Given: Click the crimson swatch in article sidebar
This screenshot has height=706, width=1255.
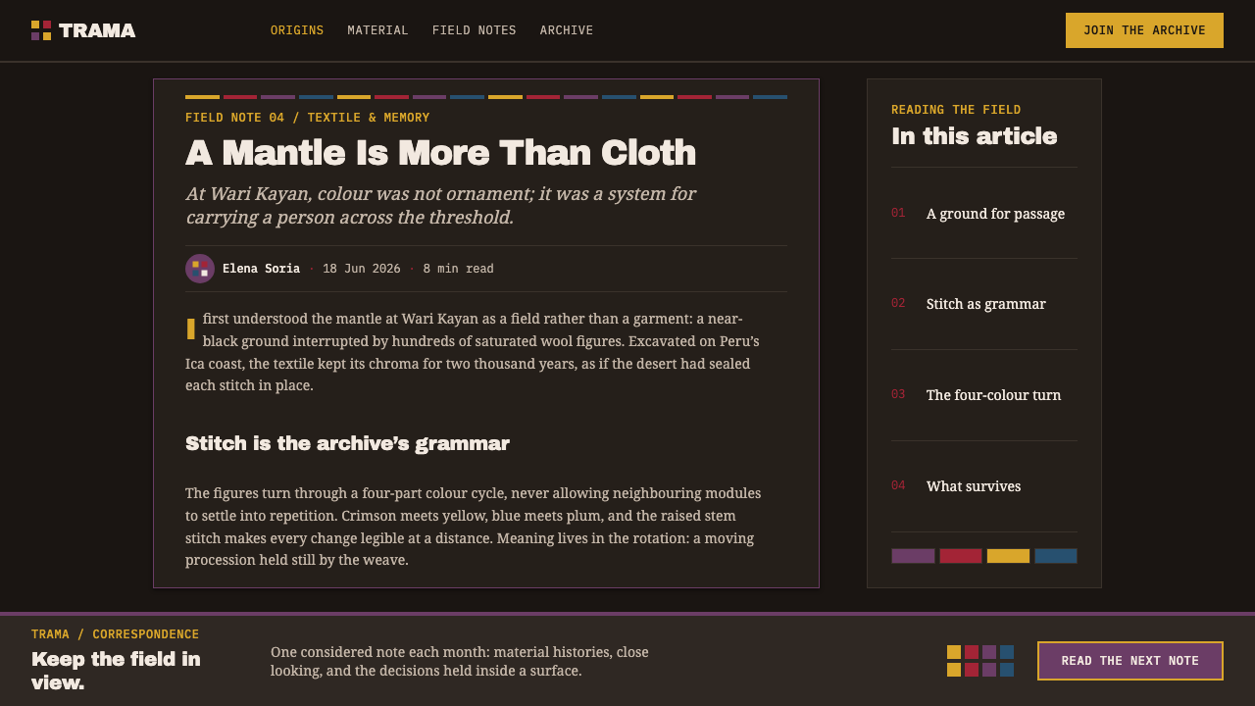Looking at the screenshot, I should (x=961, y=556).
